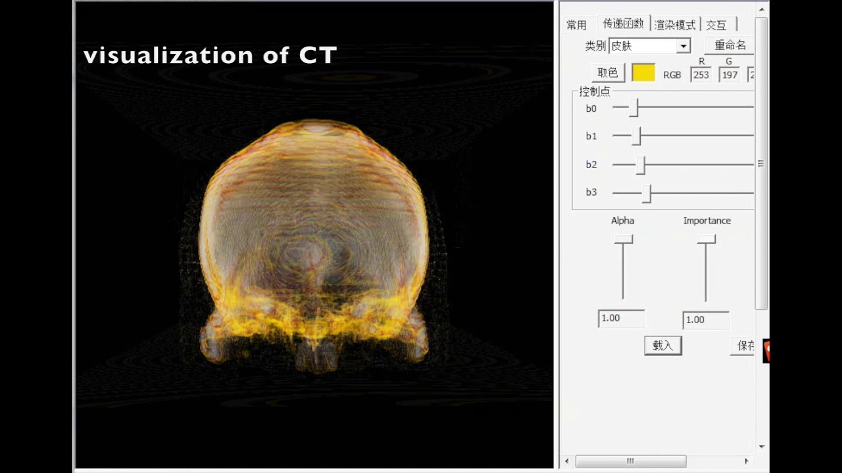Click the 重命名 button

pyautogui.click(x=730, y=45)
